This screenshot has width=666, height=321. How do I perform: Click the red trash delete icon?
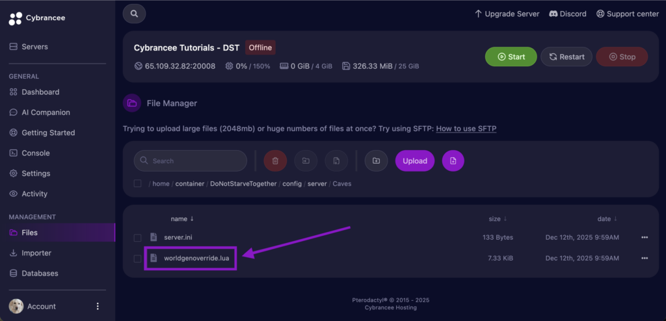point(275,160)
